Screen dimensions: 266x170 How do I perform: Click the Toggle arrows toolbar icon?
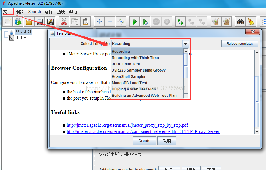(121, 22)
